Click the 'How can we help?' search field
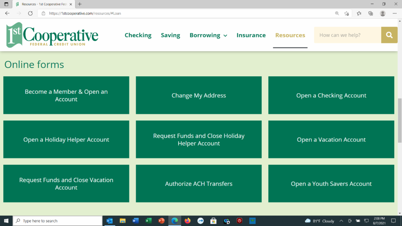The height and width of the screenshot is (226, 402). (347, 35)
